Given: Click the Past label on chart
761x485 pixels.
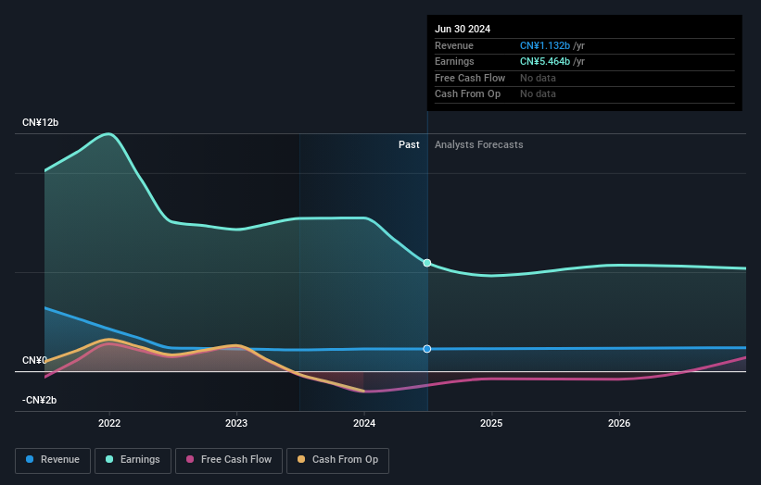Looking at the screenshot, I should click(409, 144).
